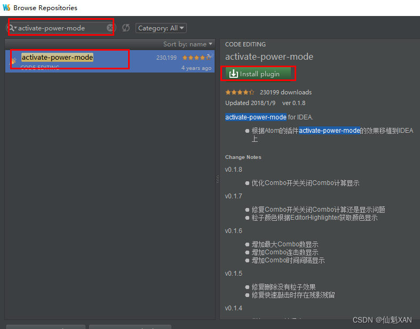Click the star rating in plugin list row
The height and width of the screenshot is (329, 420).
[x=196, y=58]
